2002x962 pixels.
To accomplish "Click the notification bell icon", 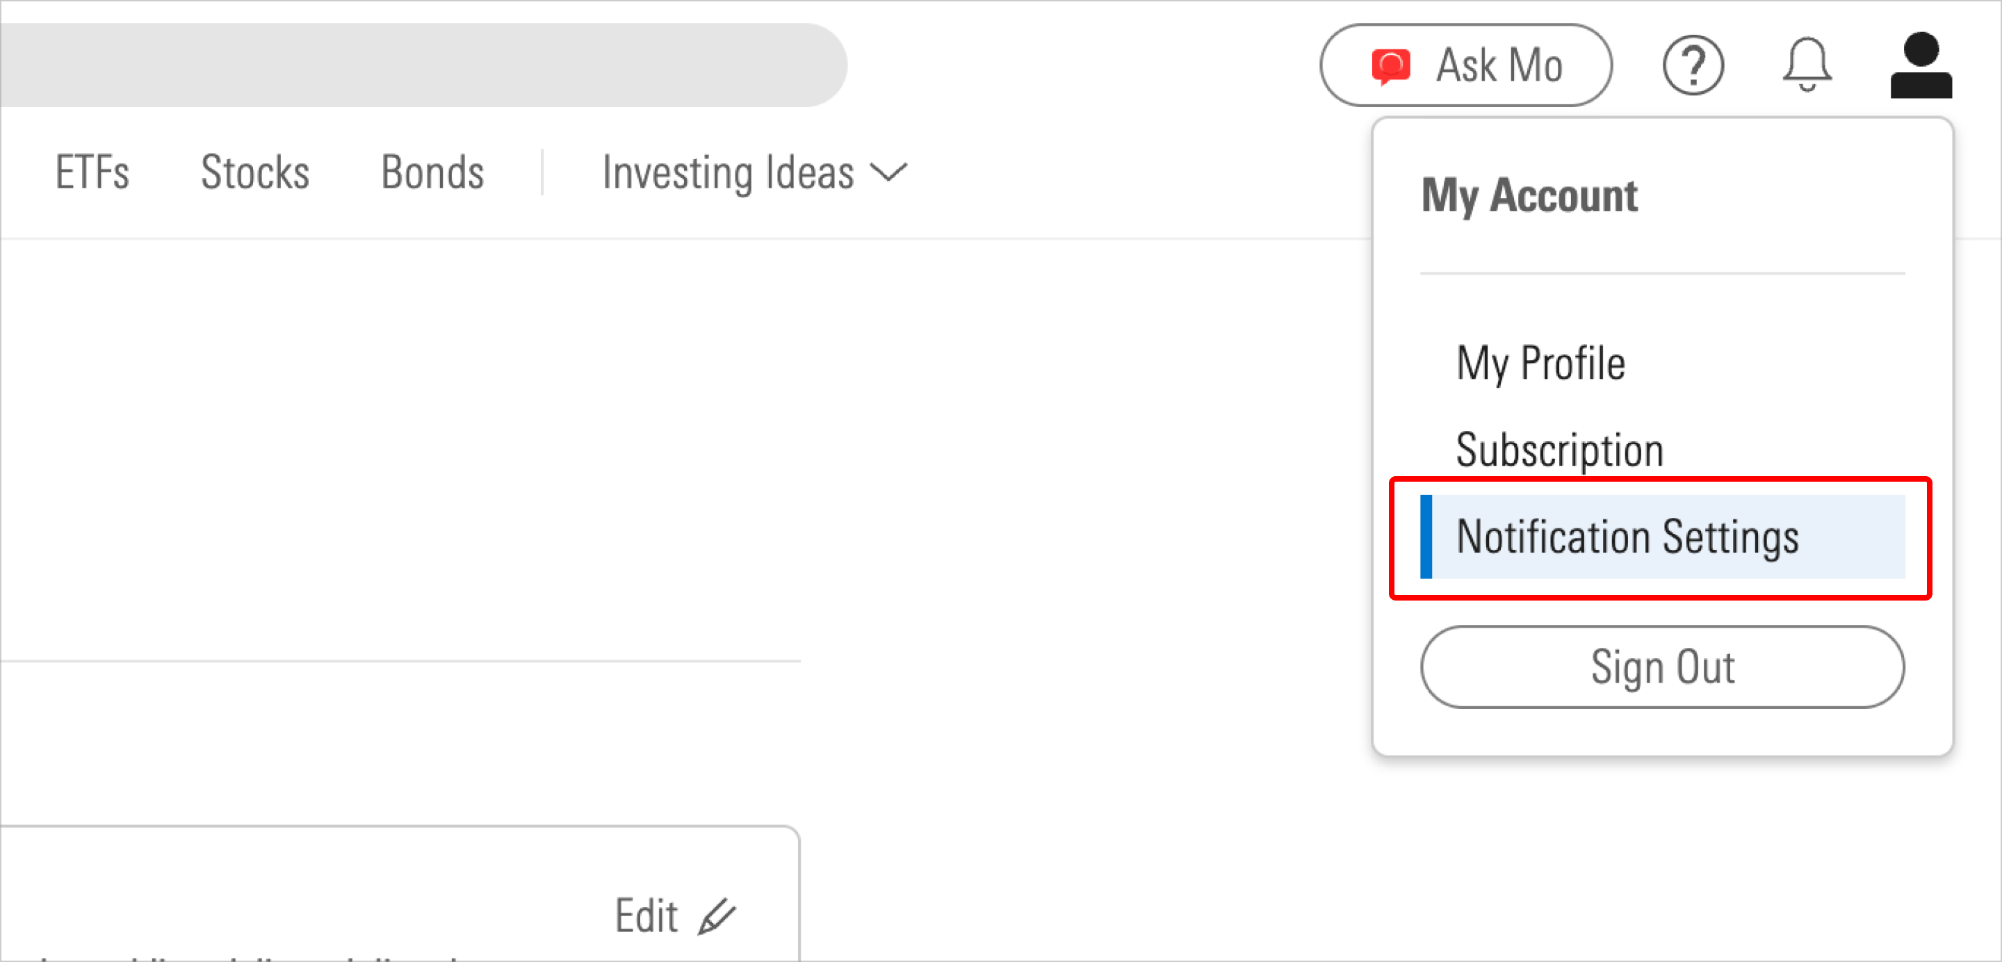I will [1807, 65].
